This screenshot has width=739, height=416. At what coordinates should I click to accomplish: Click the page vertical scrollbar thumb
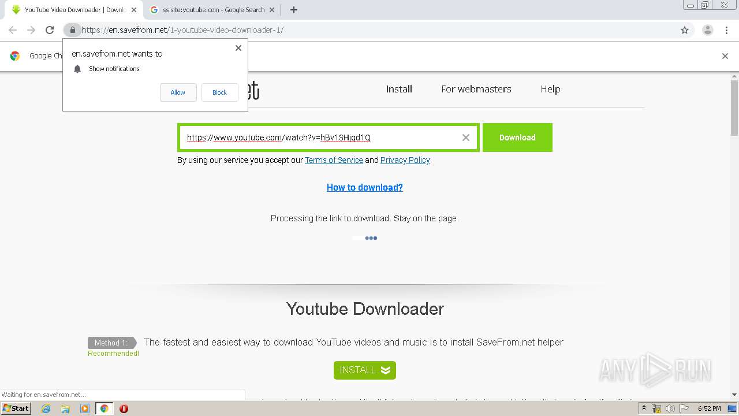[x=734, y=107]
